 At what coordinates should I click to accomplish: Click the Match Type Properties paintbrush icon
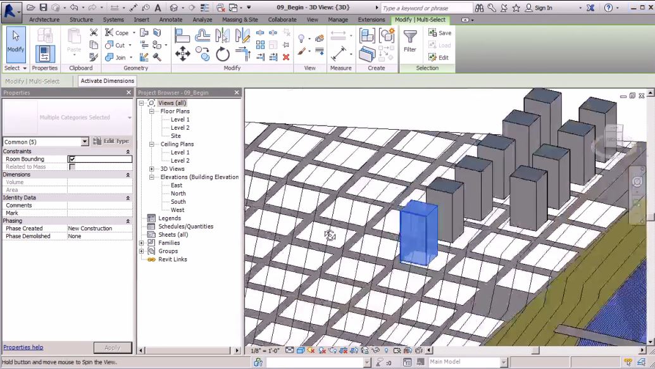click(94, 57)
